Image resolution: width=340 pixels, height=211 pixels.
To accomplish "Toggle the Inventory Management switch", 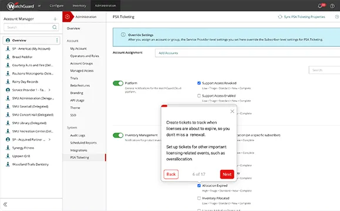I will [118, 135].
